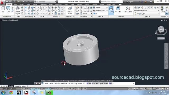Open the Express Tools ribbon tab
The image size is (169, 95).
[x=111, y=4]
